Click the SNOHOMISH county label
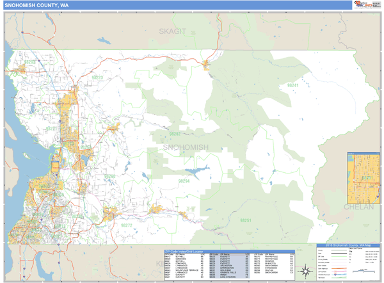The image size is (384, 283). [186, 147]
